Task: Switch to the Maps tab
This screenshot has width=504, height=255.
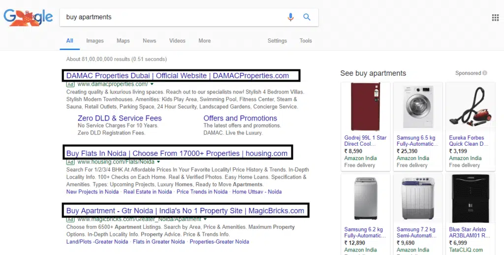Action: coord(123,41)
